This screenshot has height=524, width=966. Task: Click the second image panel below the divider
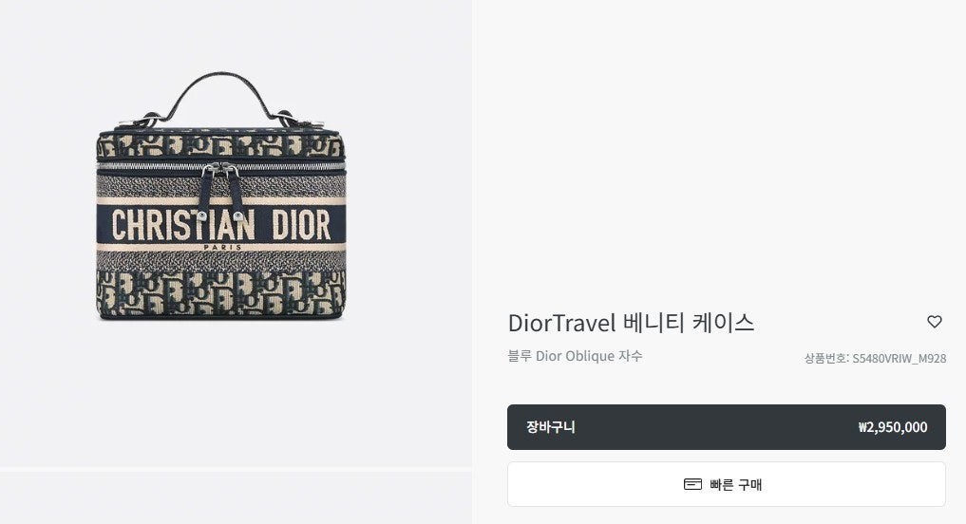coord(236,498)
